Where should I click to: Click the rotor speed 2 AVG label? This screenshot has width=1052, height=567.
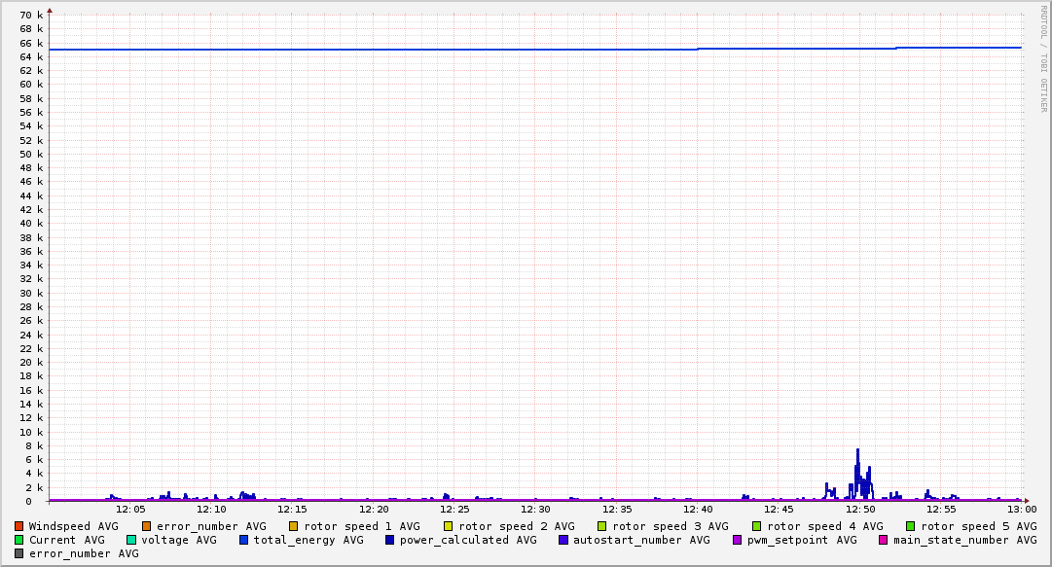(x=516, y=526)
